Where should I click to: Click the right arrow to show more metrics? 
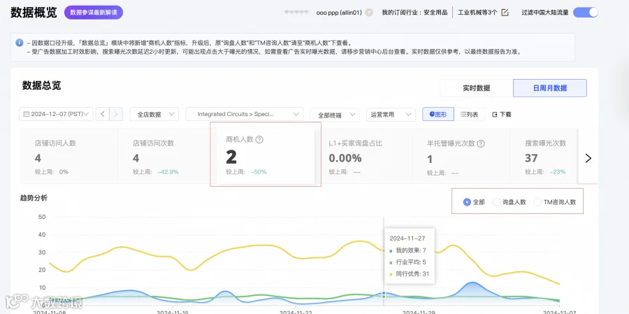[588, 158]
